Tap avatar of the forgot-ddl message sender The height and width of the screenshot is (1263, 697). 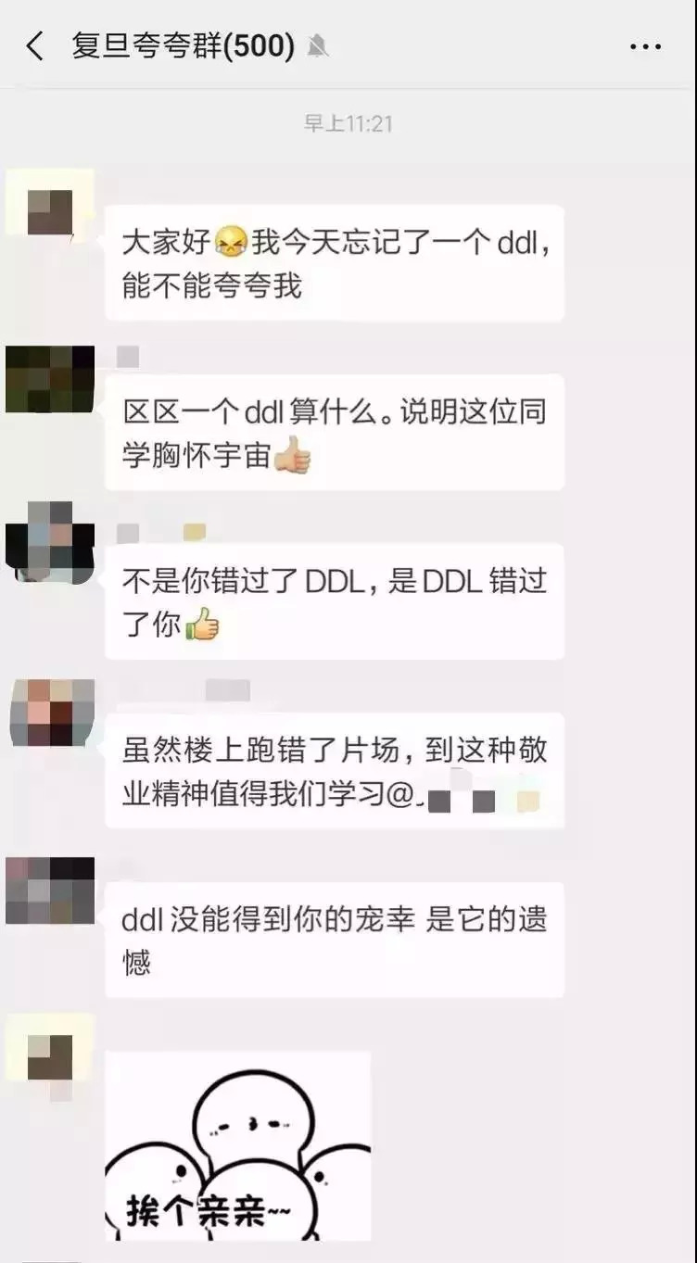click(x=50, y=208)
